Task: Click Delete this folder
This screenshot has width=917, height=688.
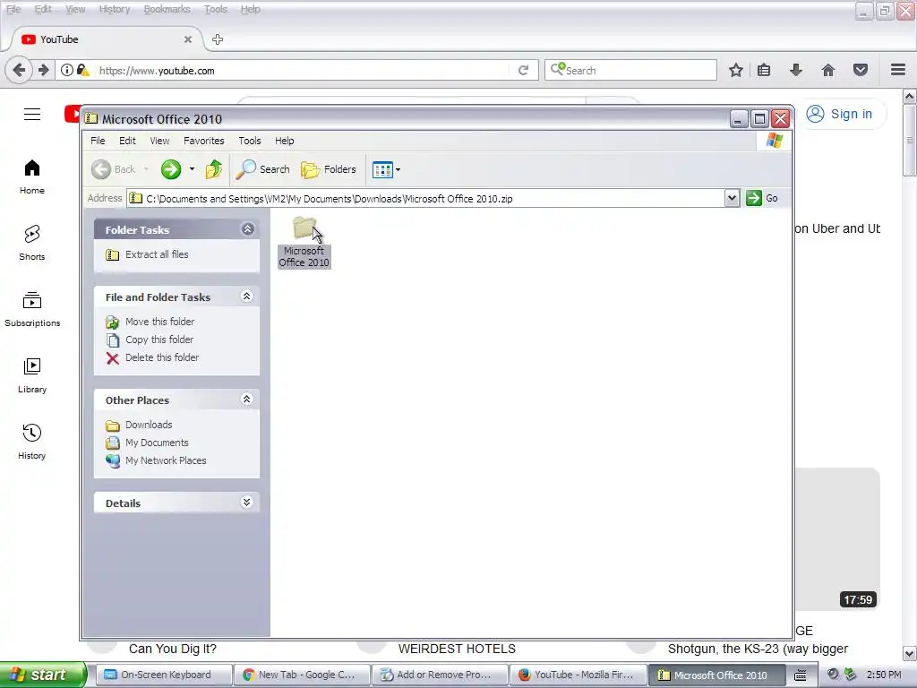Action: click(162, 357)
